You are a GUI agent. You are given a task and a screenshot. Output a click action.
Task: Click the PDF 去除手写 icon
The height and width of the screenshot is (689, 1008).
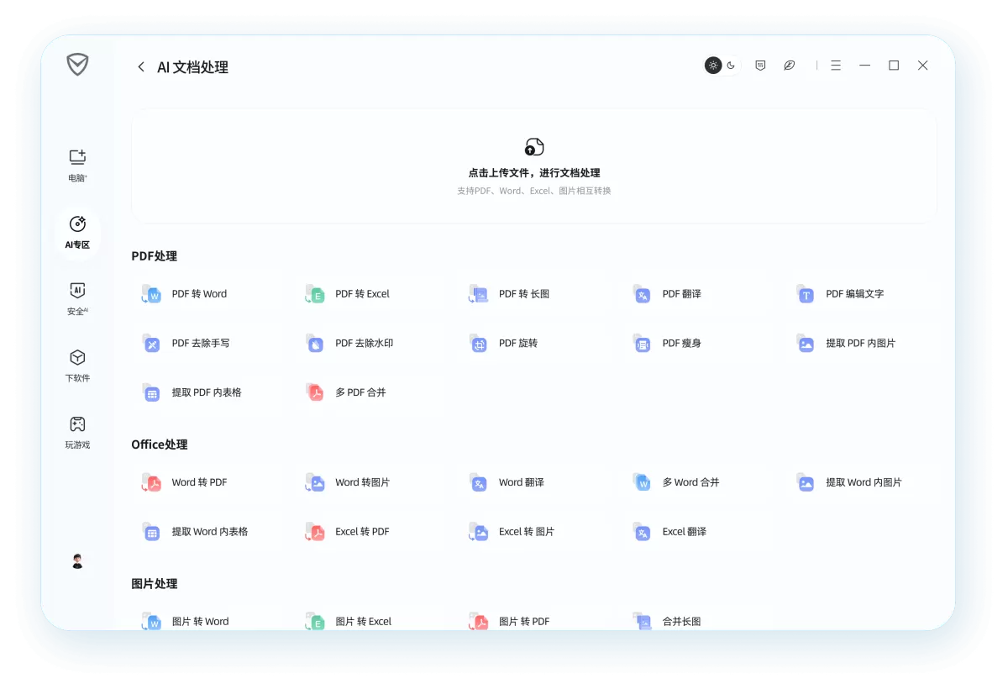151,343
